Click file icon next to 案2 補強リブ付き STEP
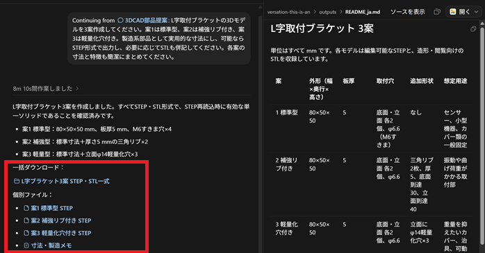The image size is (485, 253). tap(26, 220)
